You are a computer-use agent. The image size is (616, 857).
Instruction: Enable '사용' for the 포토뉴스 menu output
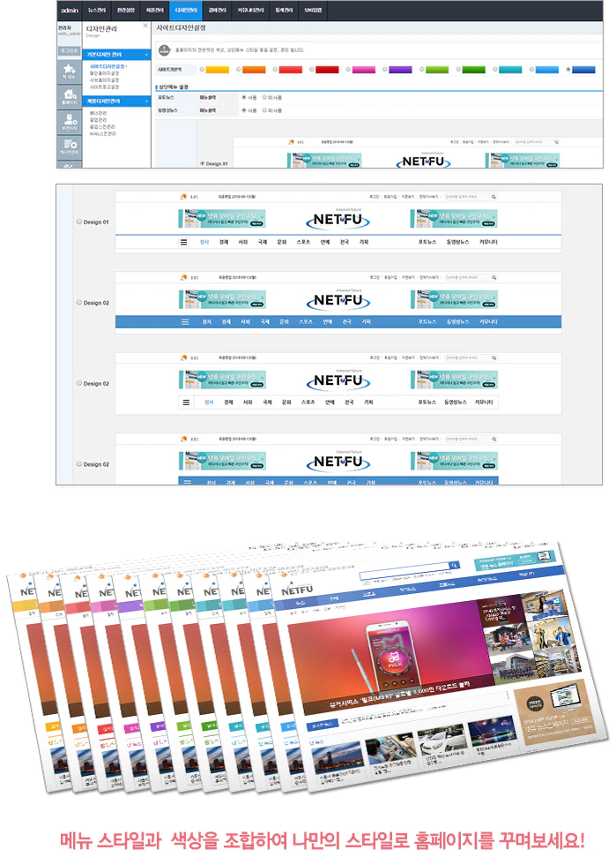244,97
